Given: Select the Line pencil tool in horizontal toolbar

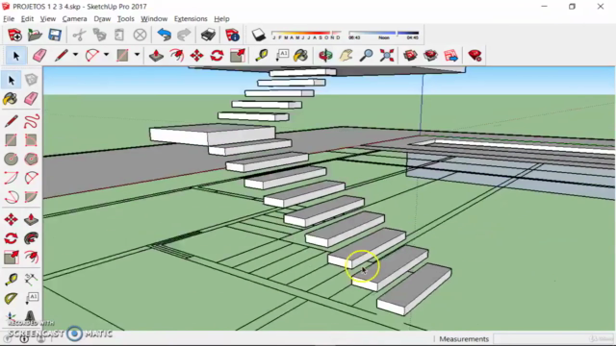Looking at the screenshot, I should click(62, 56).
